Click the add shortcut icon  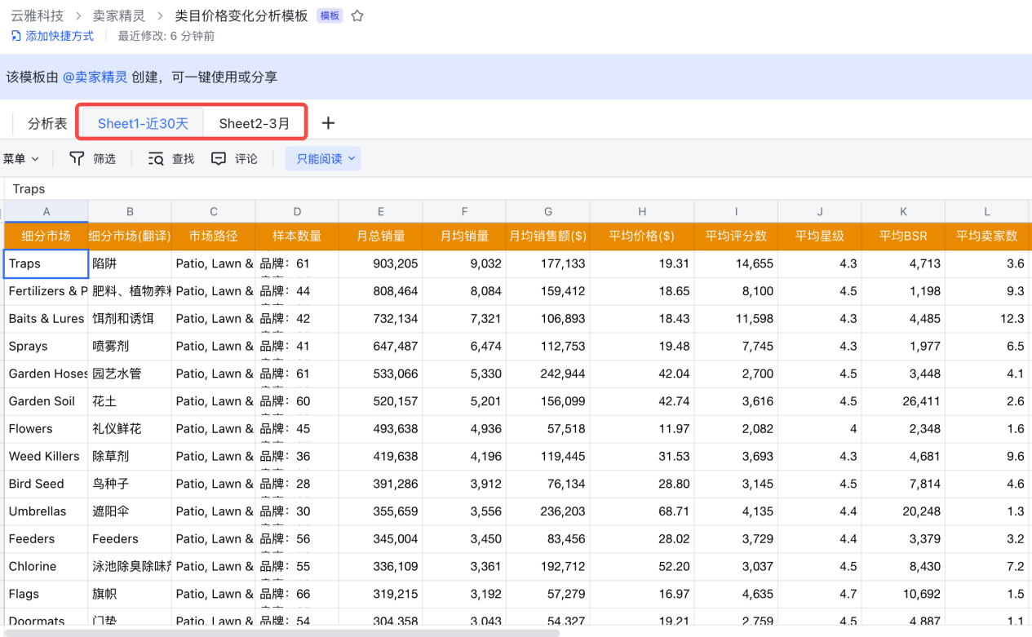pyautogui.click(x=16, y=37)
